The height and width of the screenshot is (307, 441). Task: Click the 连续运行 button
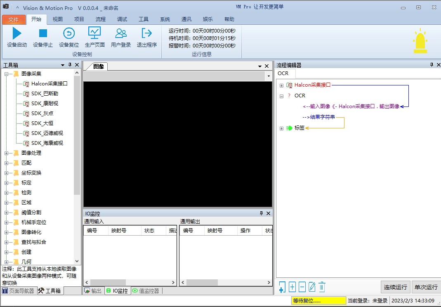pos(396,287)
